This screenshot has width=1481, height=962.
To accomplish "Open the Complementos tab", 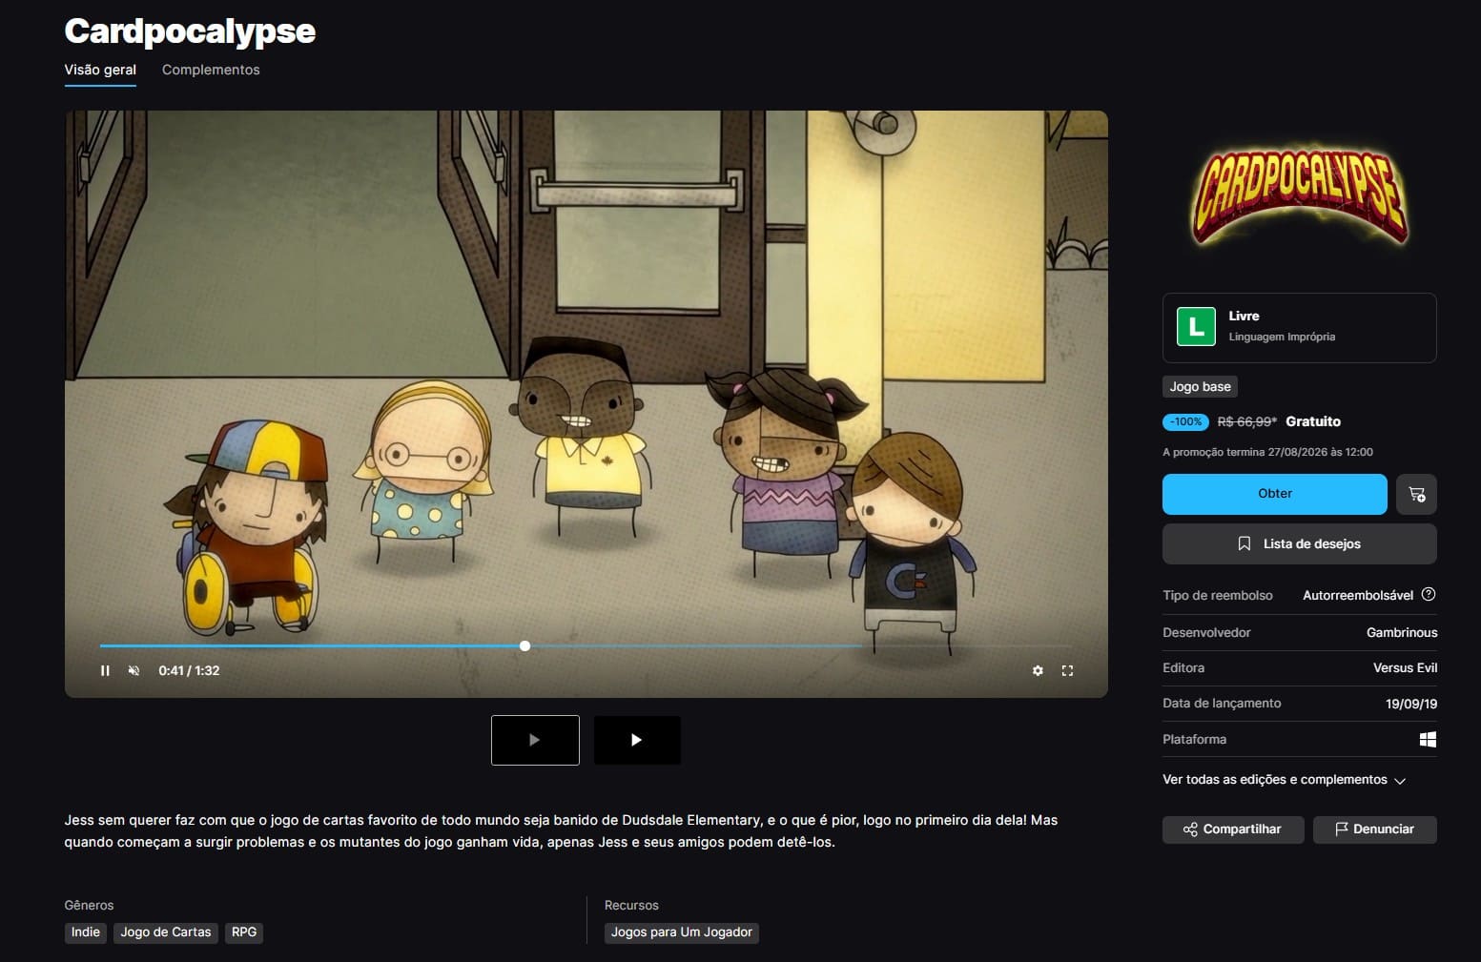I will point(211,70).
